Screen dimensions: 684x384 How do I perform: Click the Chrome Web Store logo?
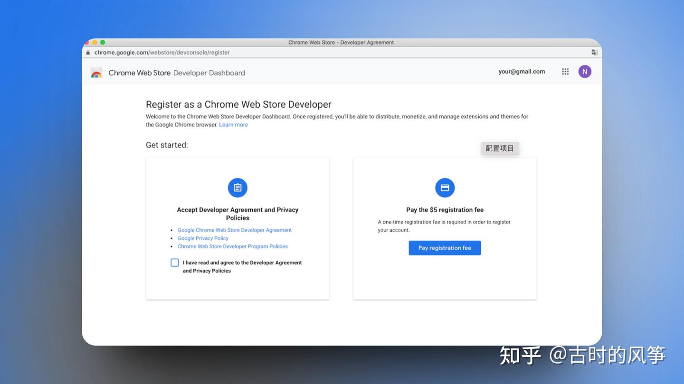pos(96,73)
